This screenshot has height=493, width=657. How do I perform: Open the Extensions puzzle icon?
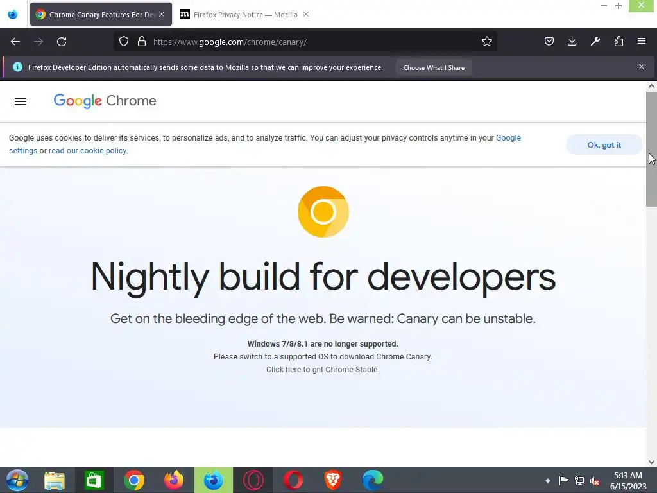619,42
